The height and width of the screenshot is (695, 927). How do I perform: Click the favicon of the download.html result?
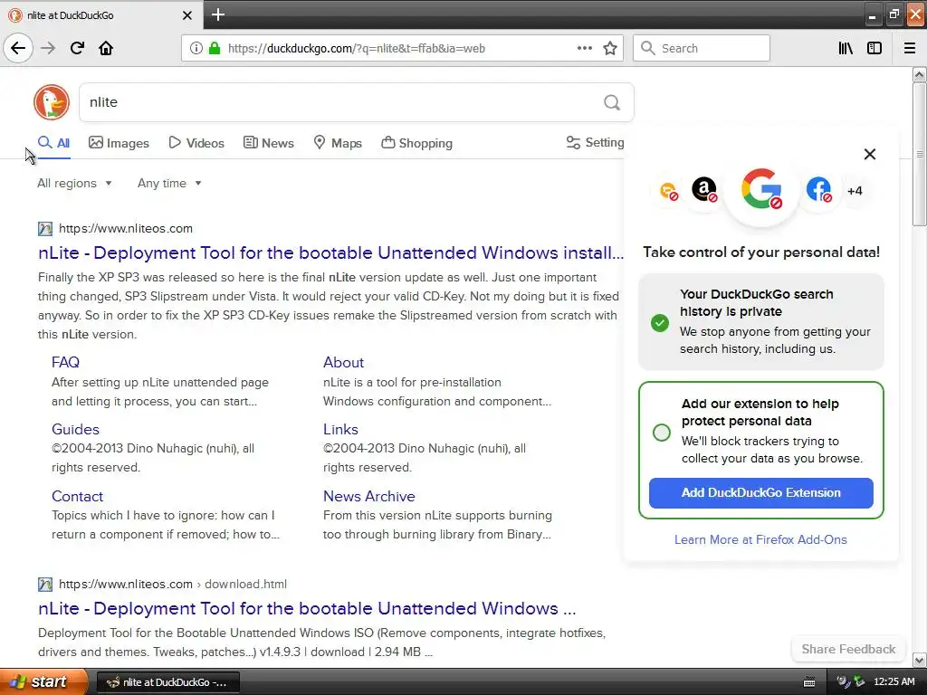point(45,585)
